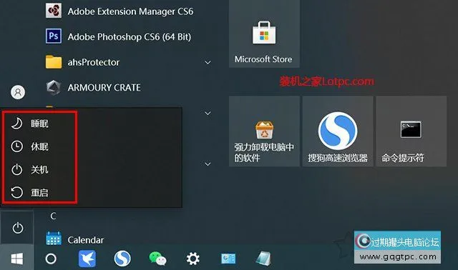Viewport: 458px width, 270px height.
Task: Click the Adobe Photoshop CS6 (64 Bit) label
Action: [130, 36]
